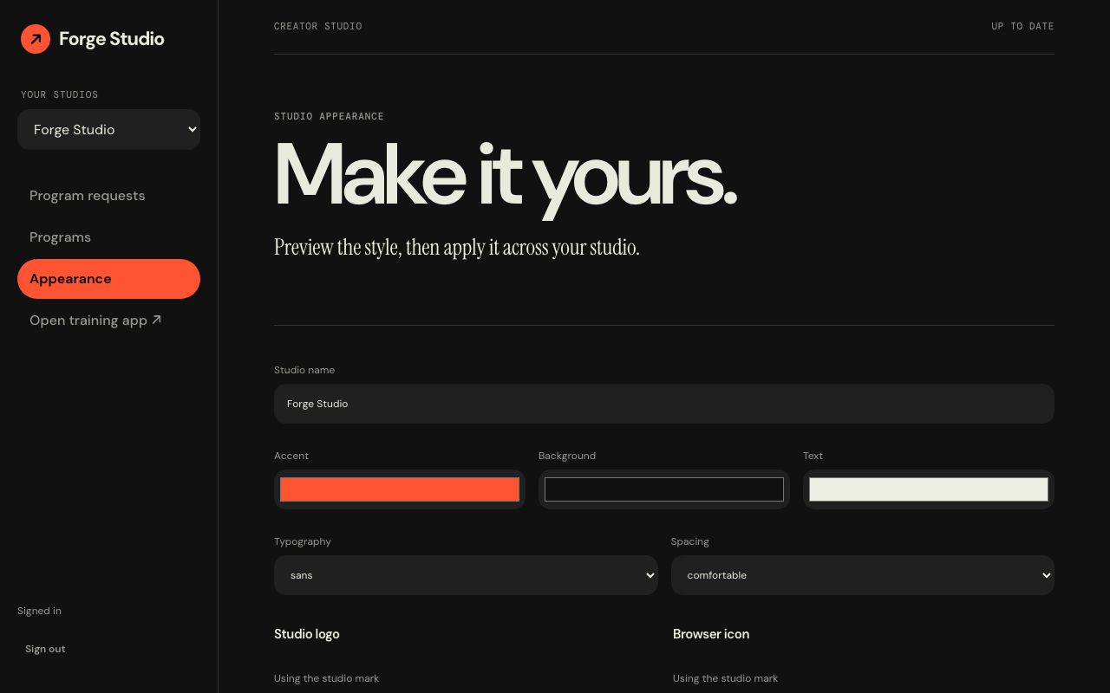
Task: Open the Spacing dropdown set to comfortable
Action: 863,575
